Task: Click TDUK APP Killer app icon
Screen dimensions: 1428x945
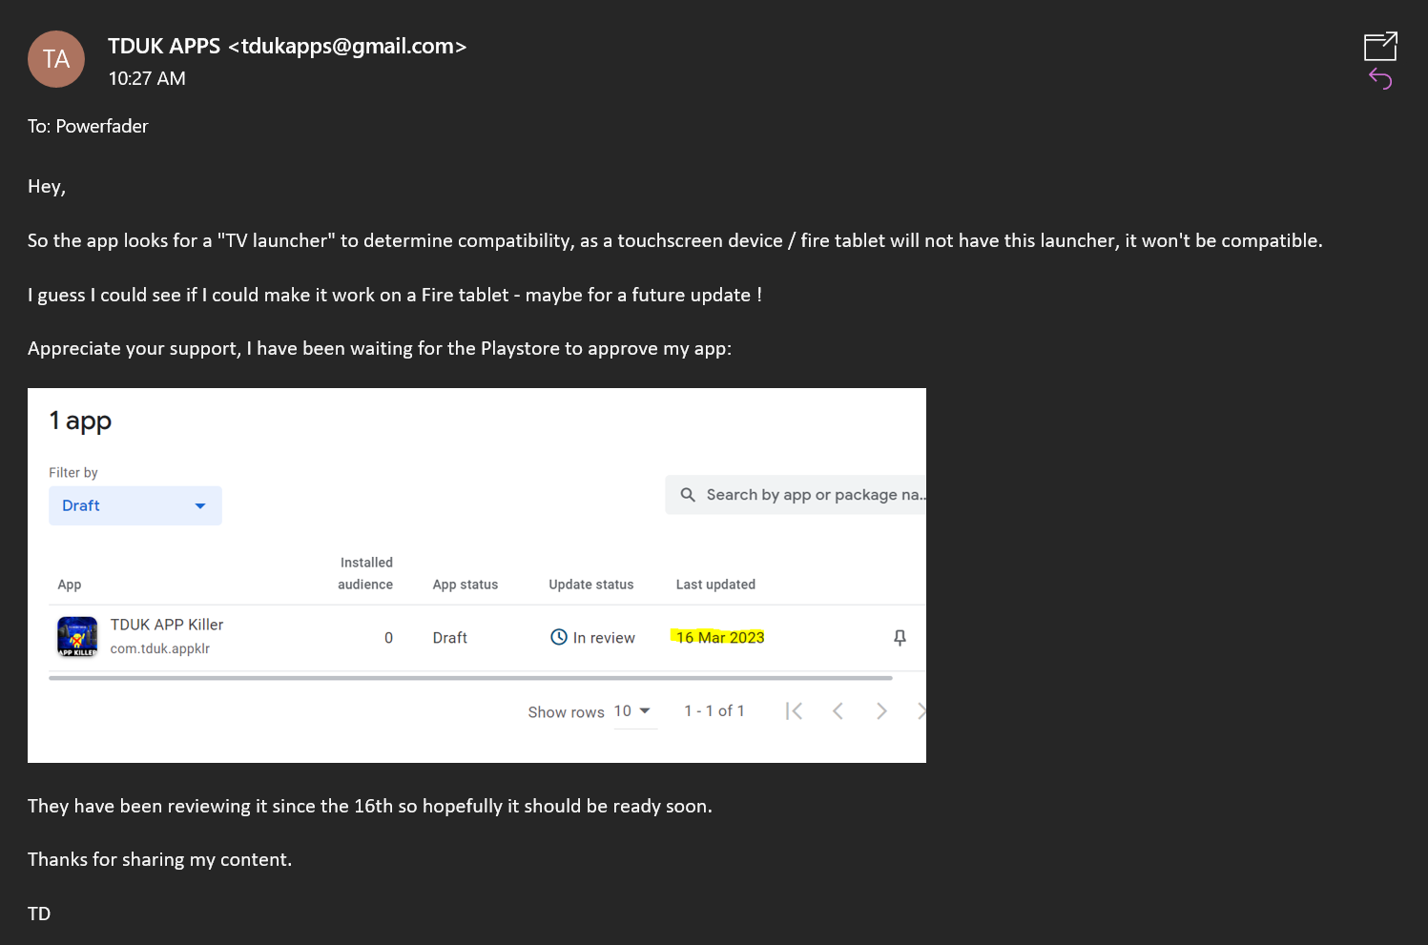Action: [77, 637]
